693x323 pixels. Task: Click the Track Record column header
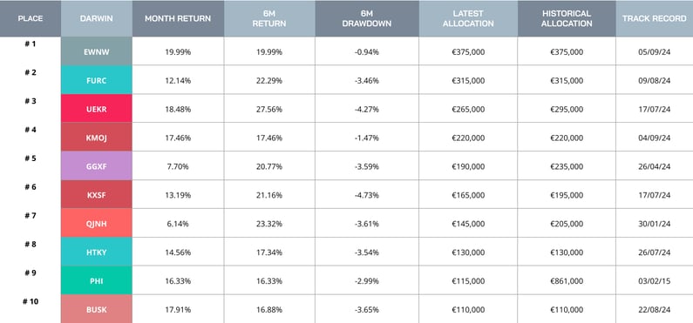point(654,18)
